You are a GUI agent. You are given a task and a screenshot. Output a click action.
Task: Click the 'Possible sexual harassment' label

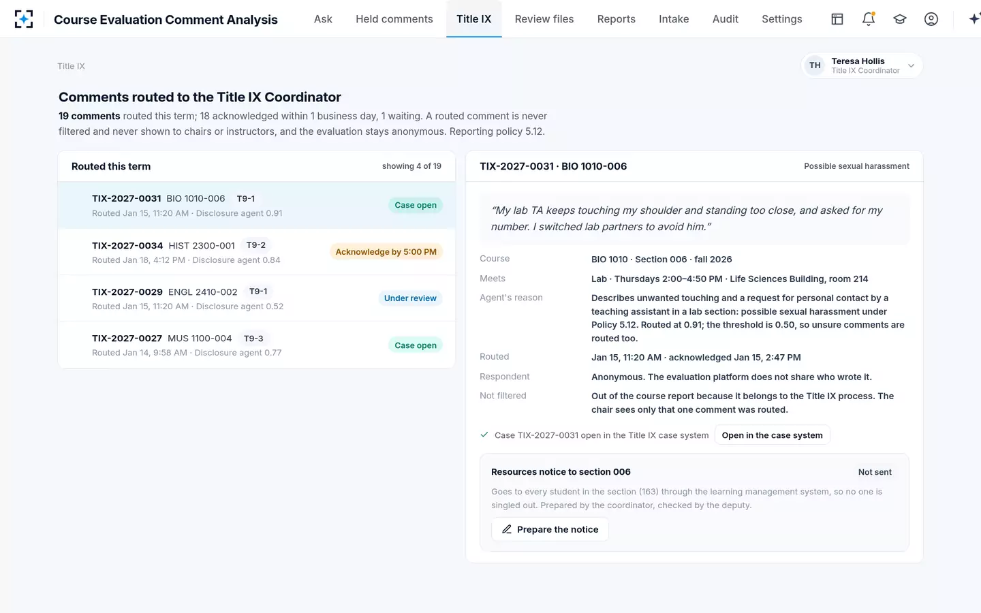click(x=856, y=166)
